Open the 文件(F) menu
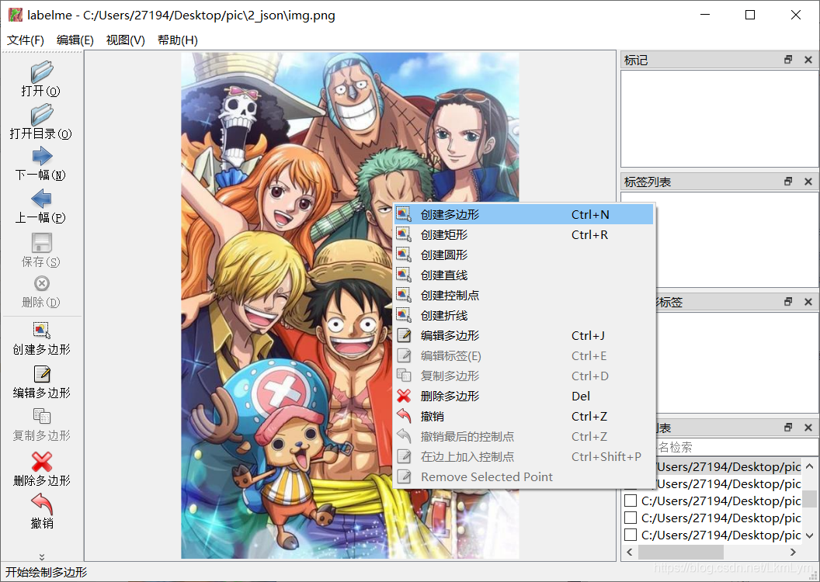Viewport: 820px width, 582px height. click(25, 40)
